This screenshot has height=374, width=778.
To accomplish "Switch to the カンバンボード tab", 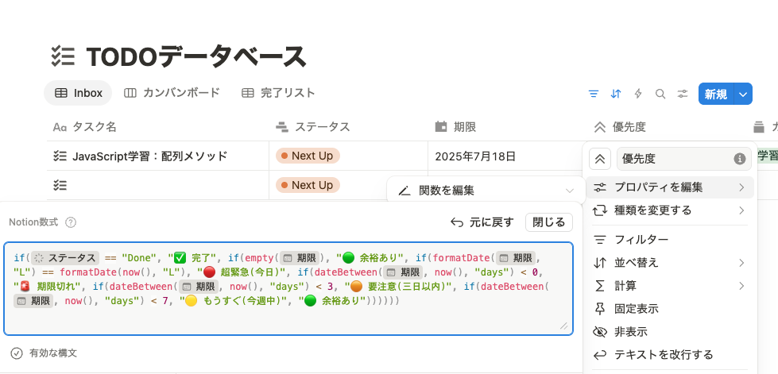I will [x=172, y=93].
